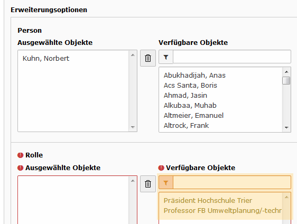Select Altmeier, Emanuel from available persons

[x=193, y=116]
